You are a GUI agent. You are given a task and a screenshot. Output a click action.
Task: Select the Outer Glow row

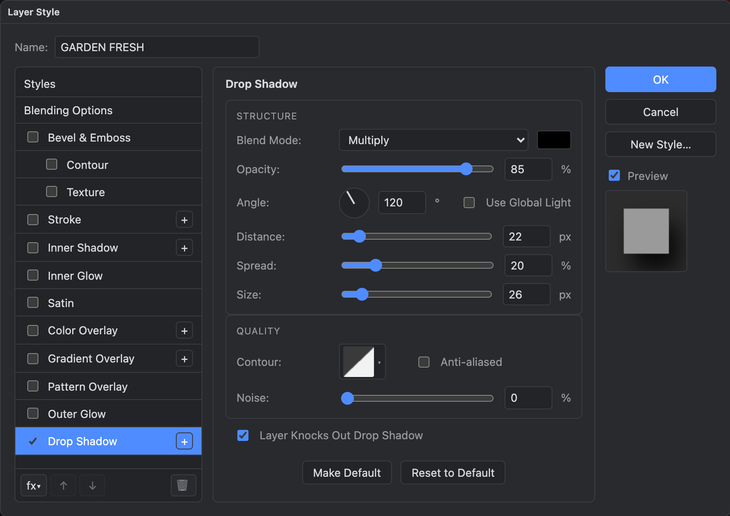108,414
